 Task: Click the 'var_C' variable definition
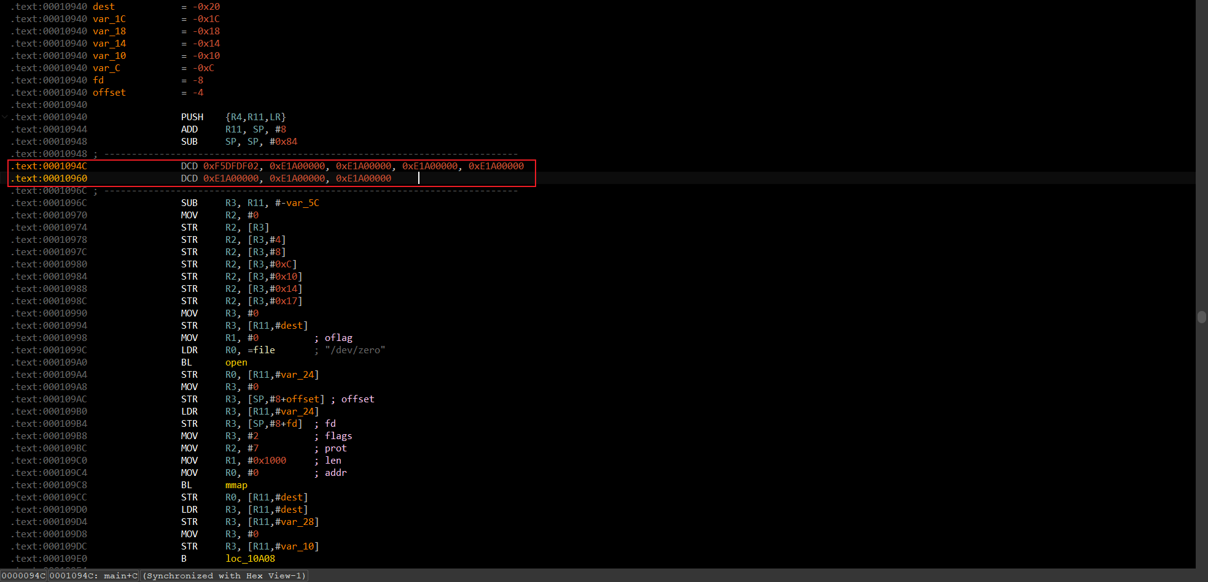point(106,68)
